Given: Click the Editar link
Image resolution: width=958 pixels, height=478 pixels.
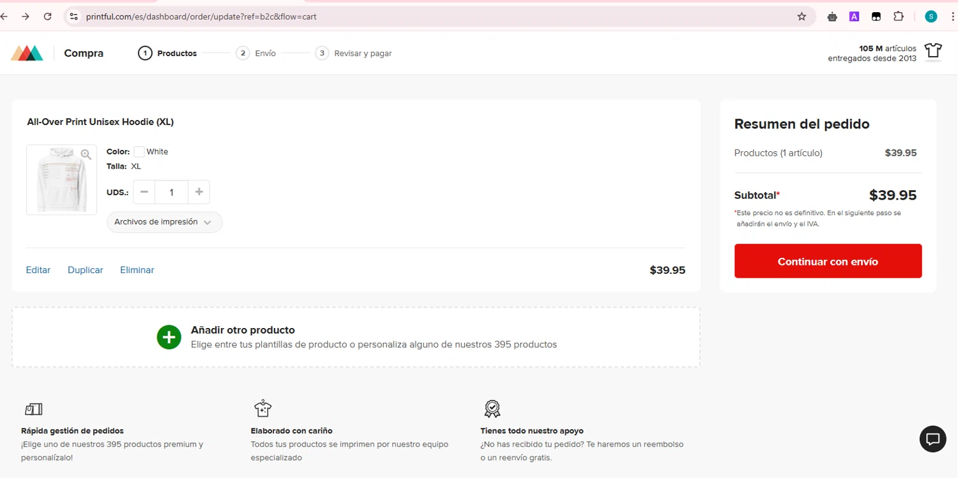Looking at the screenshot, I should (x=38, y=270).
